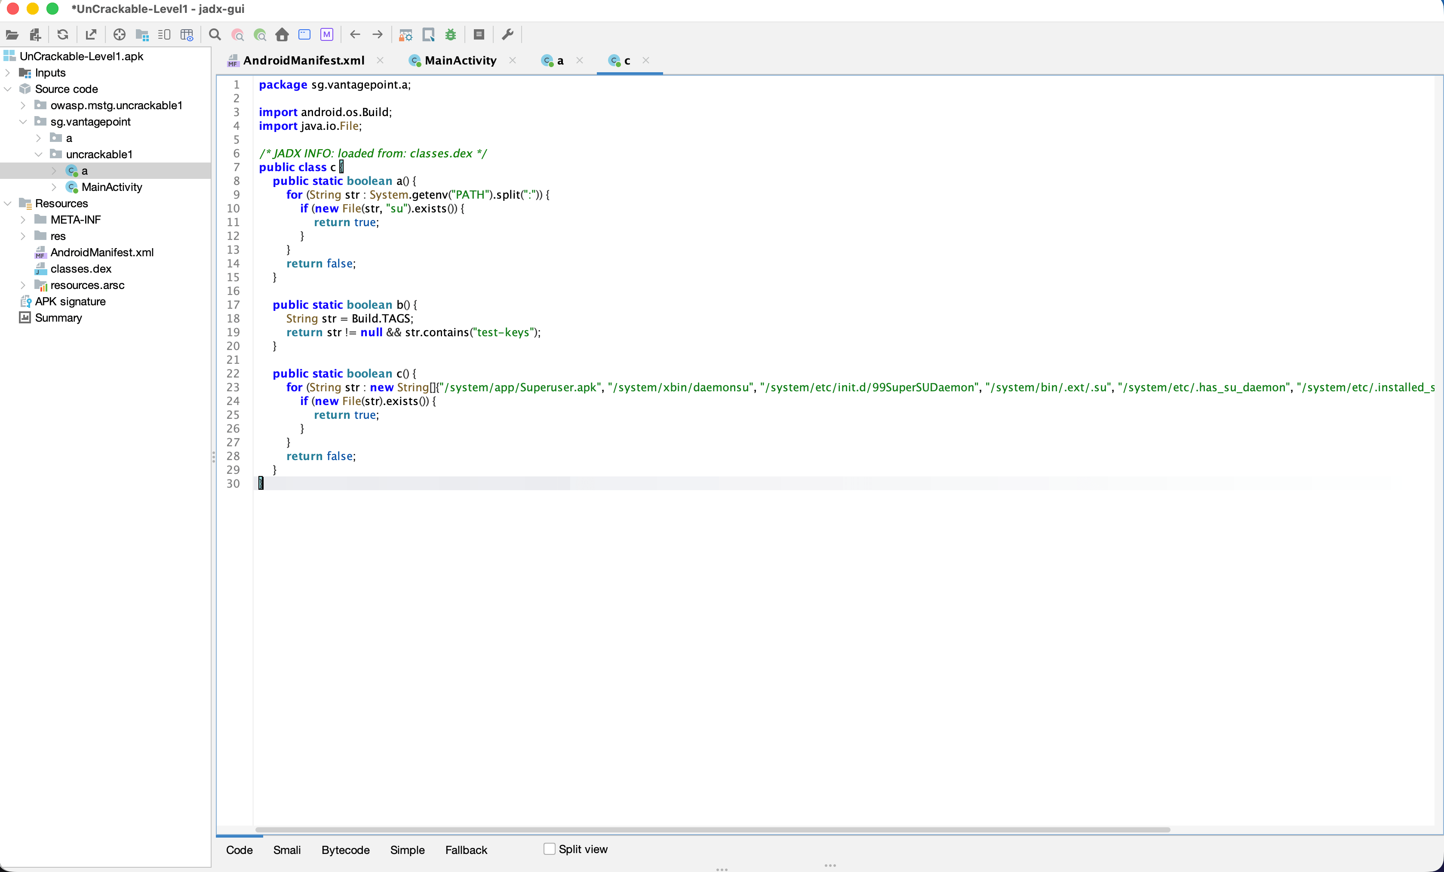Click the Export project icon
This screenshot has width=1444, height=872.
pyautogui.click(x=91, y=34)
